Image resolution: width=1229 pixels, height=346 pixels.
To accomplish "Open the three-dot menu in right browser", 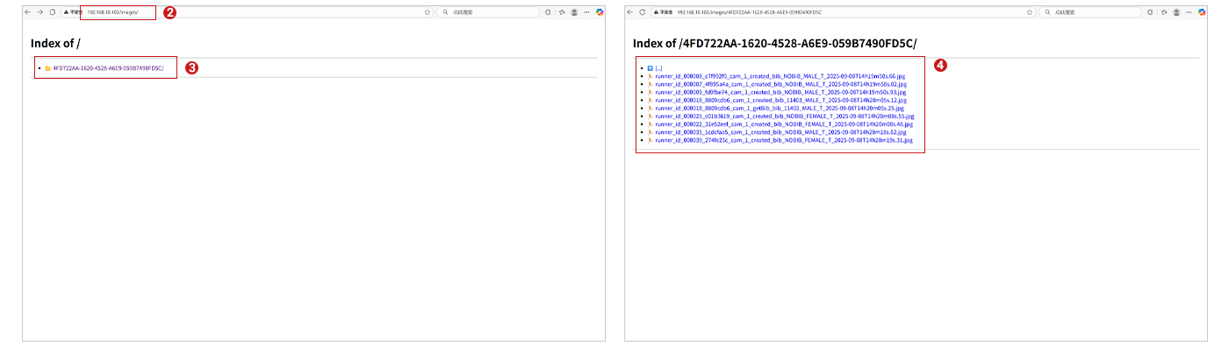I will point(1189,12).
